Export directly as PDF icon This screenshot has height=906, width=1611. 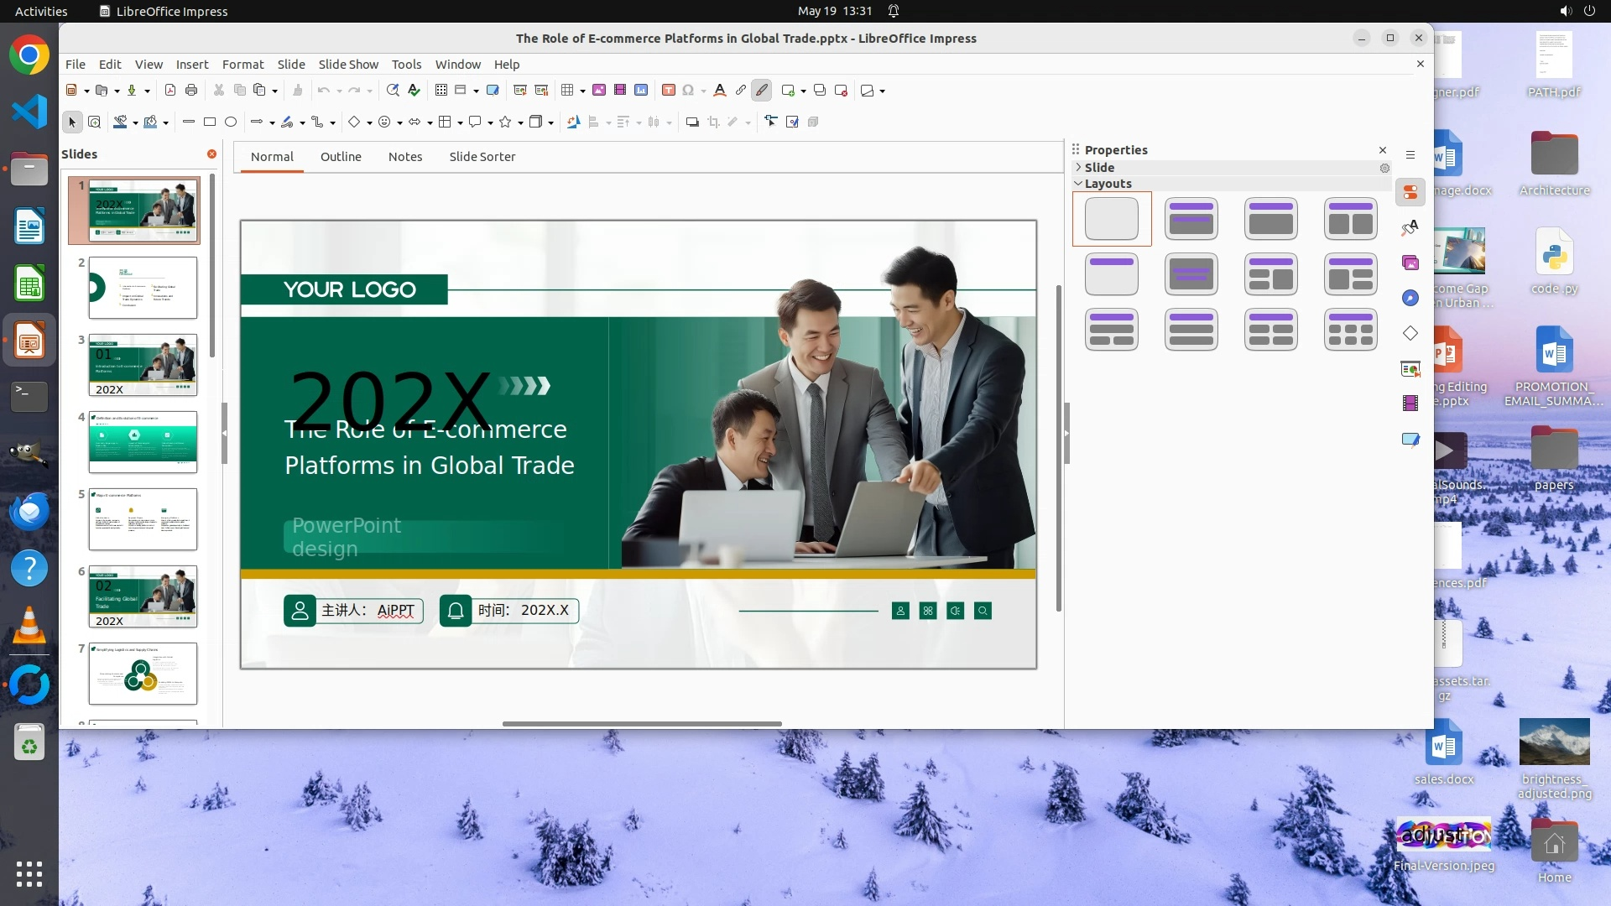(x=170, y=91)
